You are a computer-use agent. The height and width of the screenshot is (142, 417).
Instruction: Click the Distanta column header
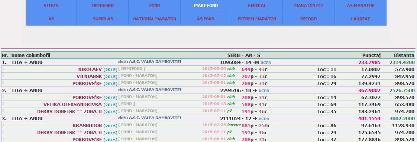point(404,55)
